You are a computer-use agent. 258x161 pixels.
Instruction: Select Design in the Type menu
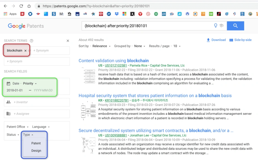[36, 150]
